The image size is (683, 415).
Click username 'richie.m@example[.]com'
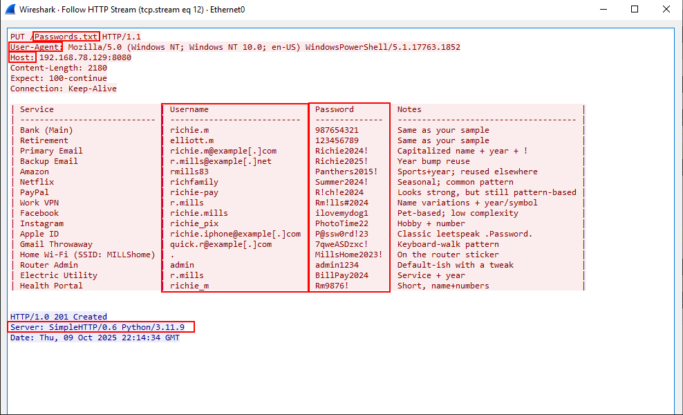[223, 151]
